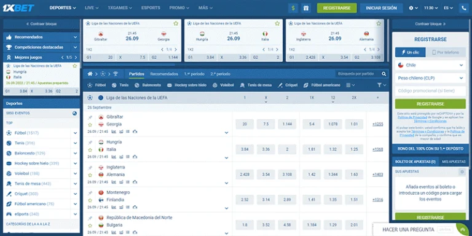Expand Competiciones destacadas section

(x=41, y=47)
